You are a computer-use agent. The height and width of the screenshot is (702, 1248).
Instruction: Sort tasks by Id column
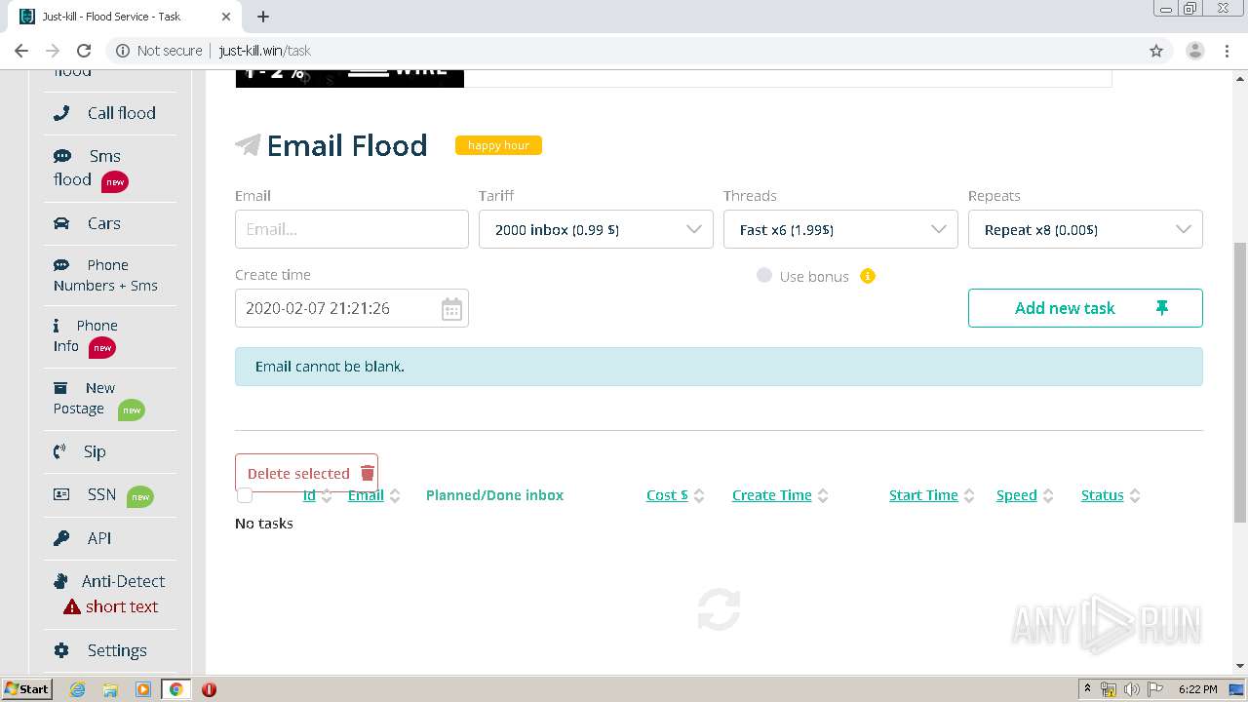(309, 495)
